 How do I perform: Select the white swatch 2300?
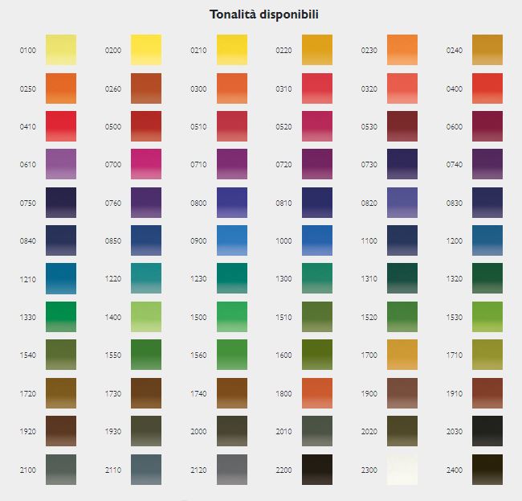(x=402, y=470)
